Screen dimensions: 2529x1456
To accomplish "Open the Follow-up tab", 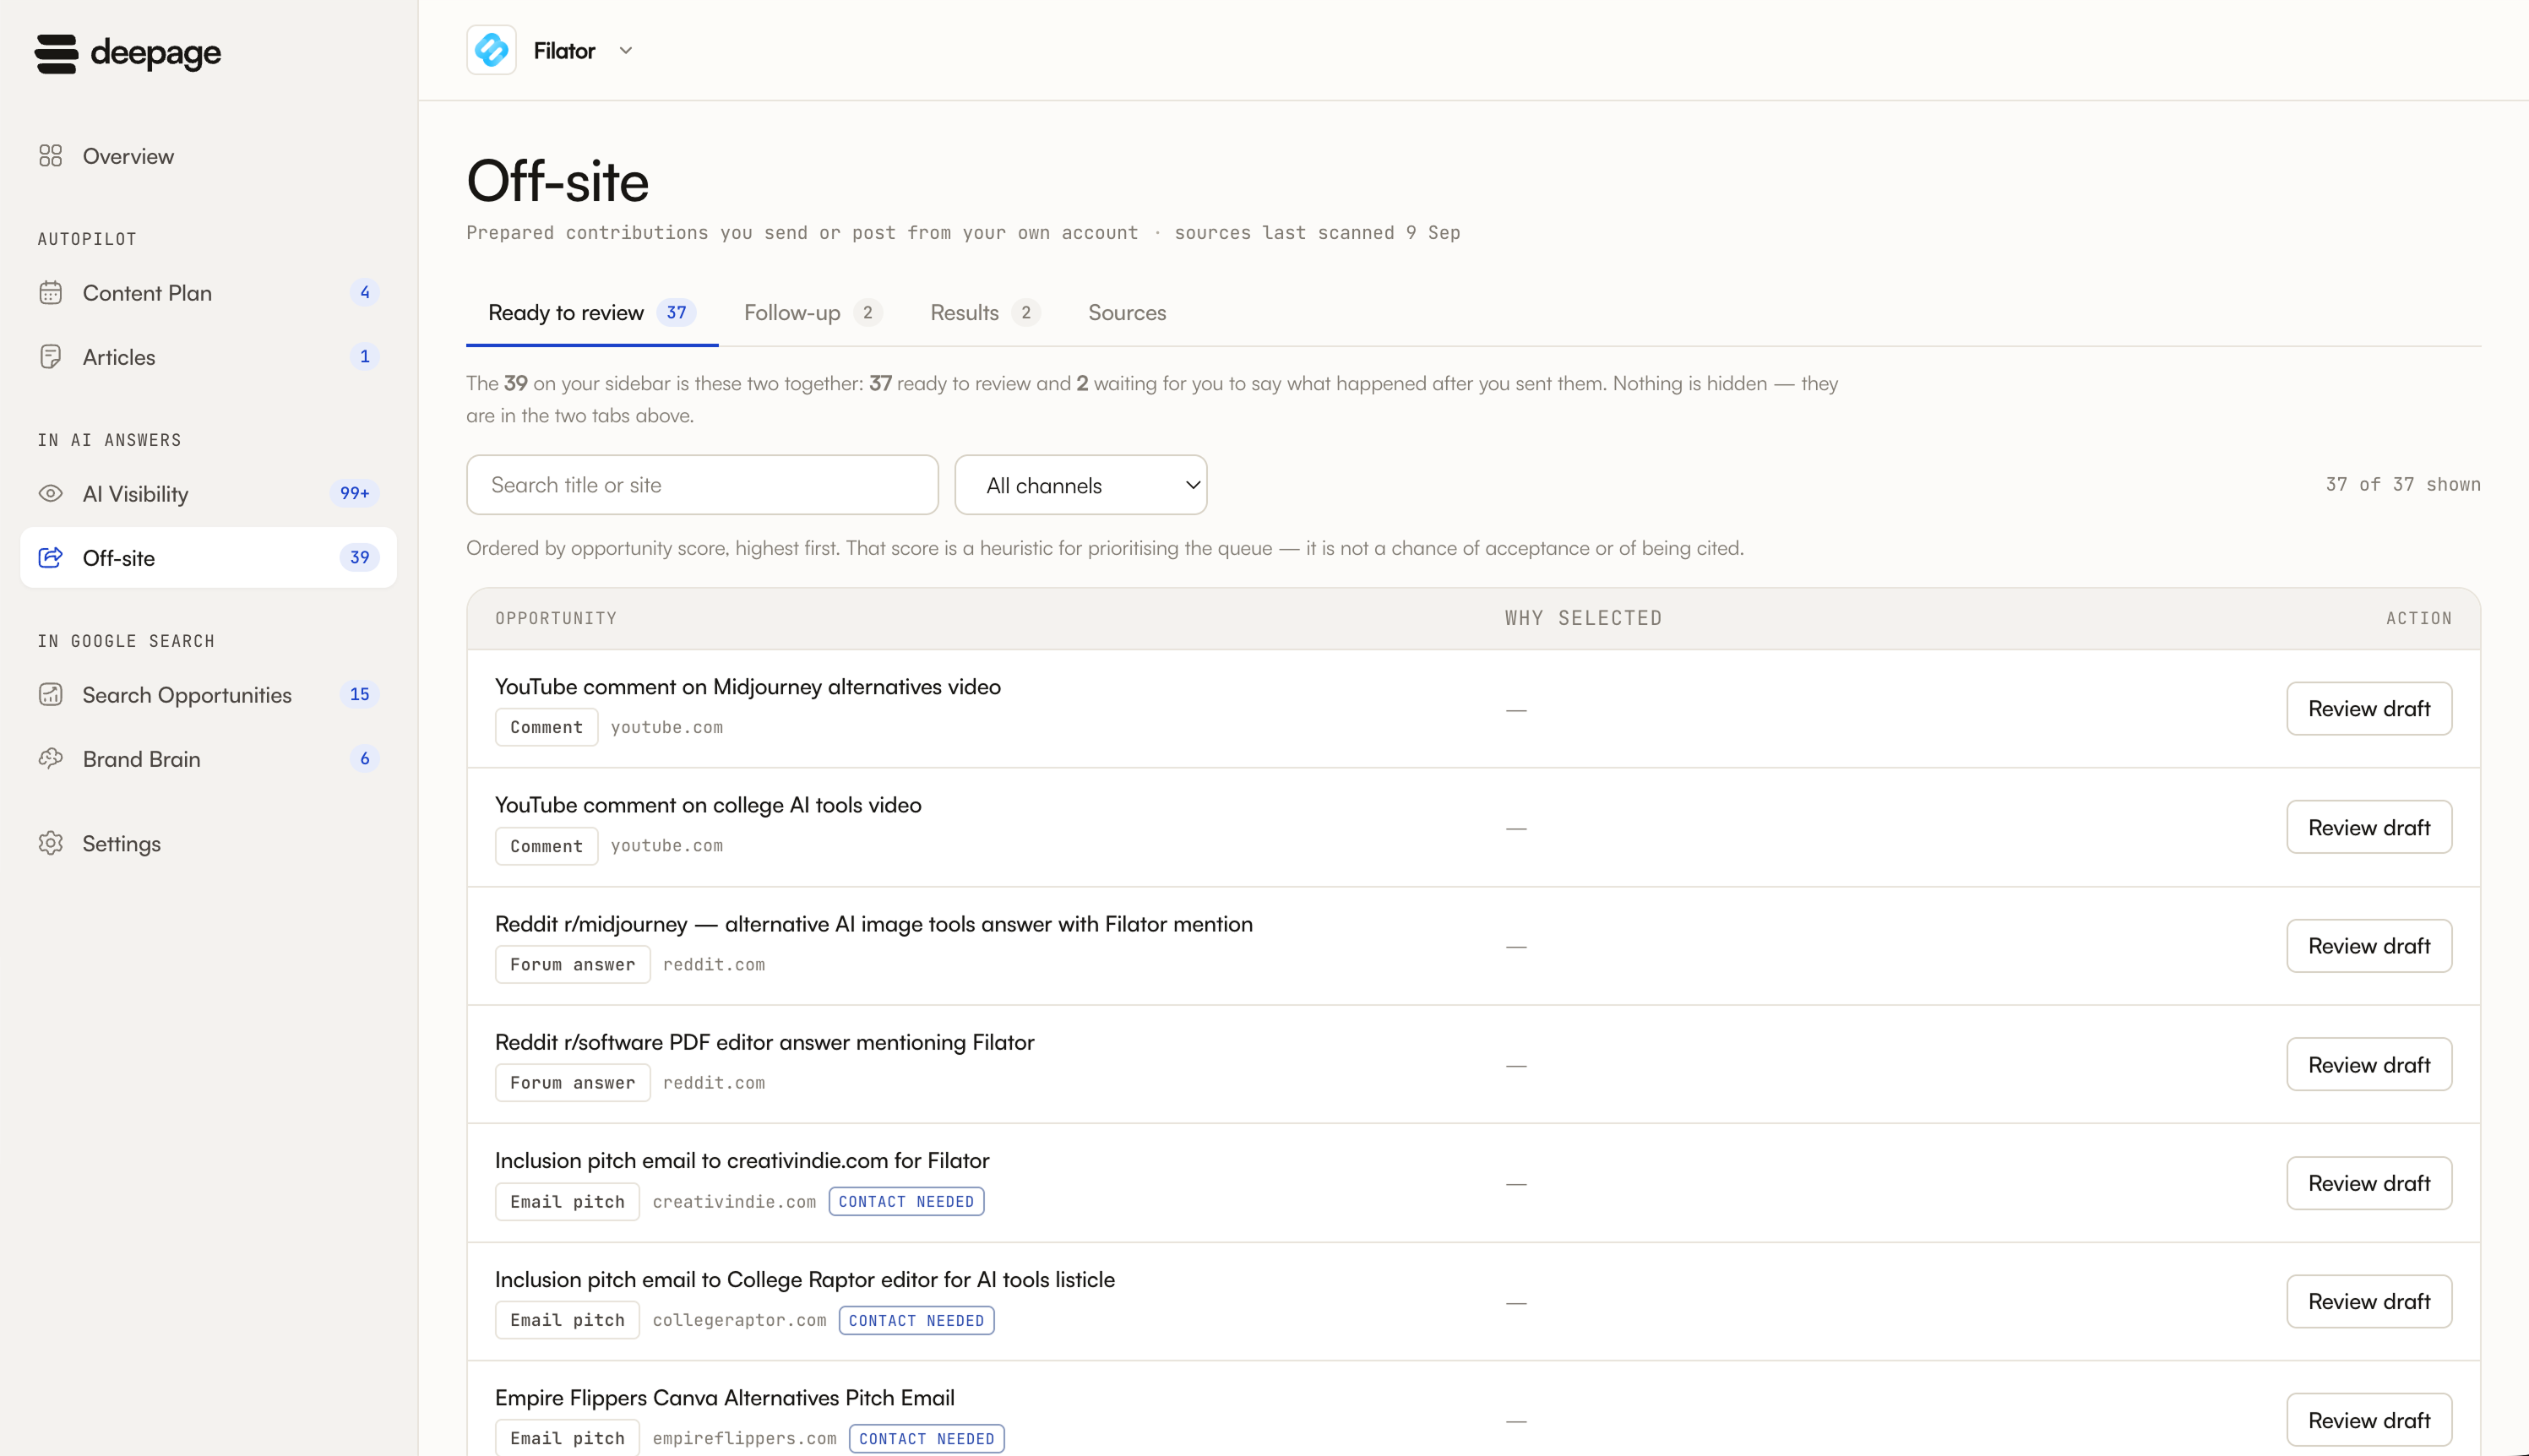I will [x=813, y=313].
